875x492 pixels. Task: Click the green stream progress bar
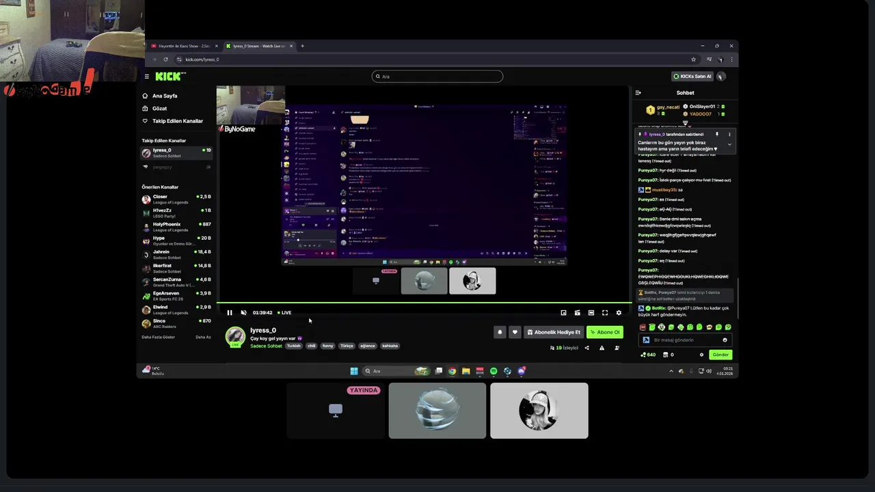click(x=424, y=303)
